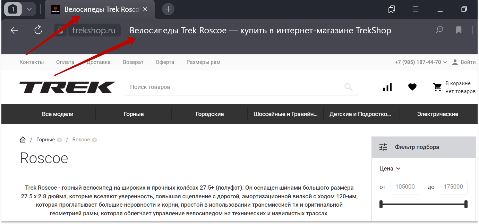Bookmark this page in address bar
The image size is (479, 224).
[459, 30]
